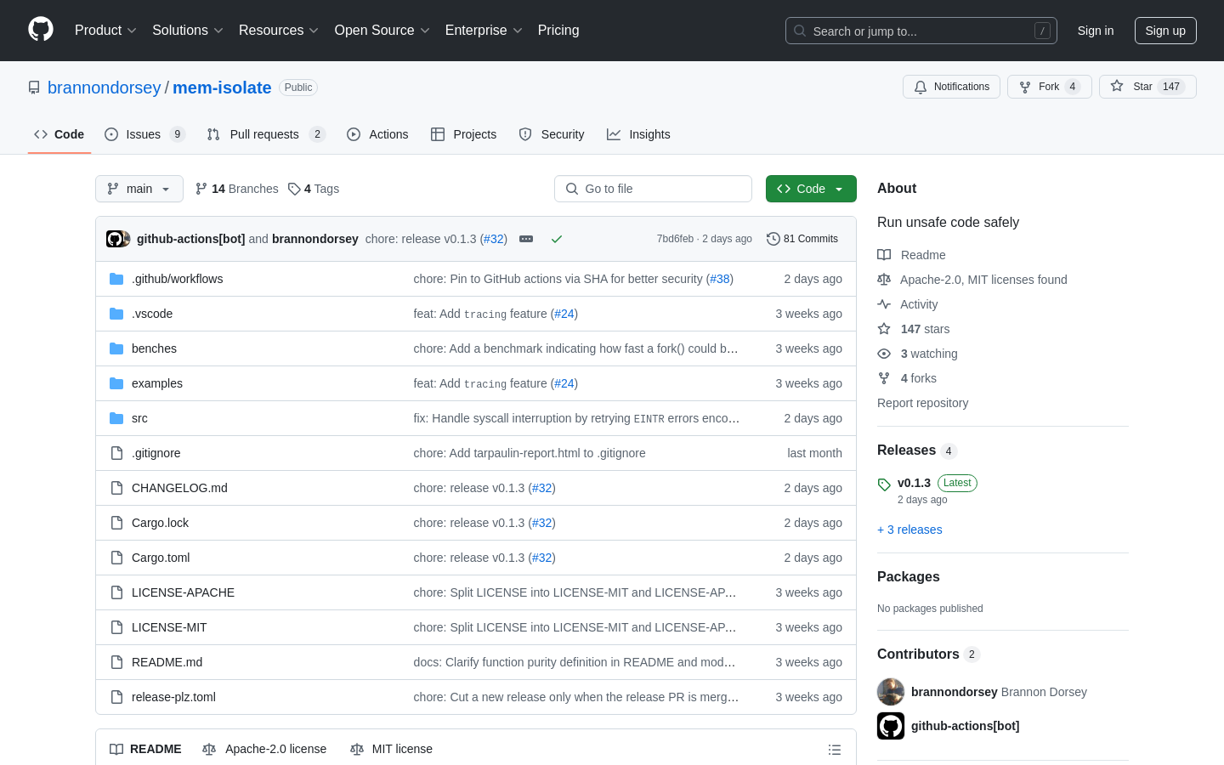This screenshot has width=1224, height=765.
Task: View the 14 Branches link
Action: [x=236, y=189]
